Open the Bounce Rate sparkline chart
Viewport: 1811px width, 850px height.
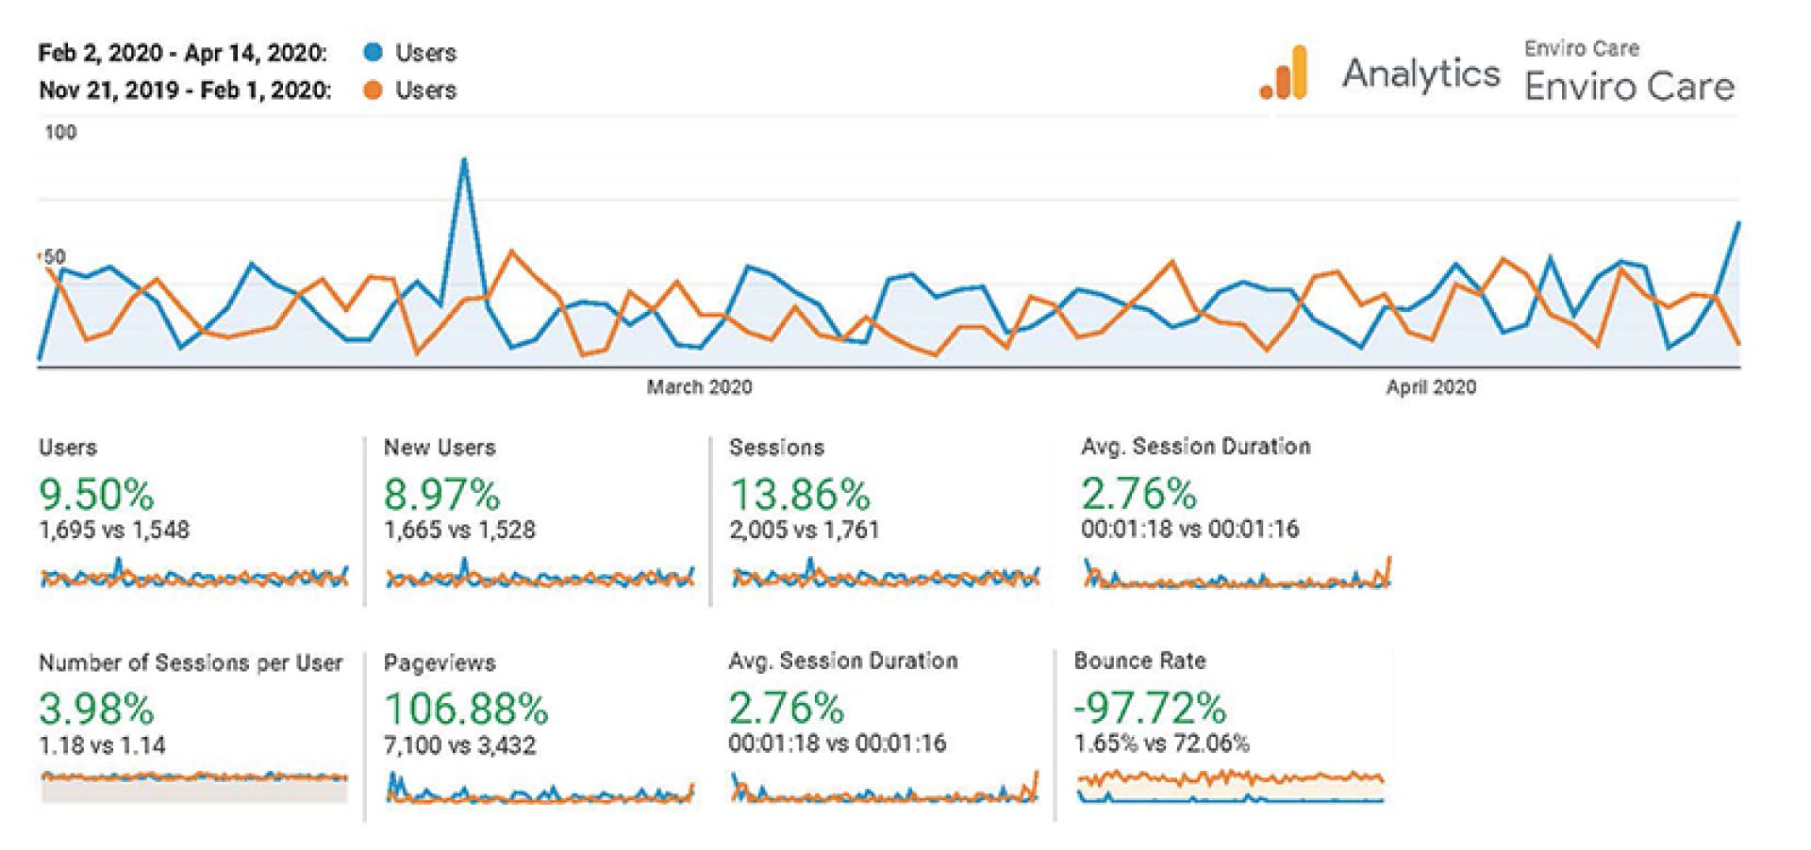point(1231,786)
